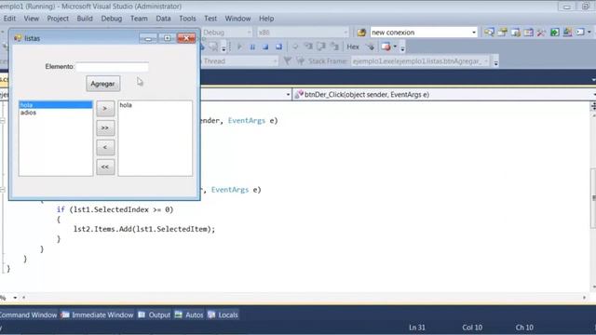596x335 pixels.
Task: Click the '<<' move-all-left button
Action: click(105, 167)
